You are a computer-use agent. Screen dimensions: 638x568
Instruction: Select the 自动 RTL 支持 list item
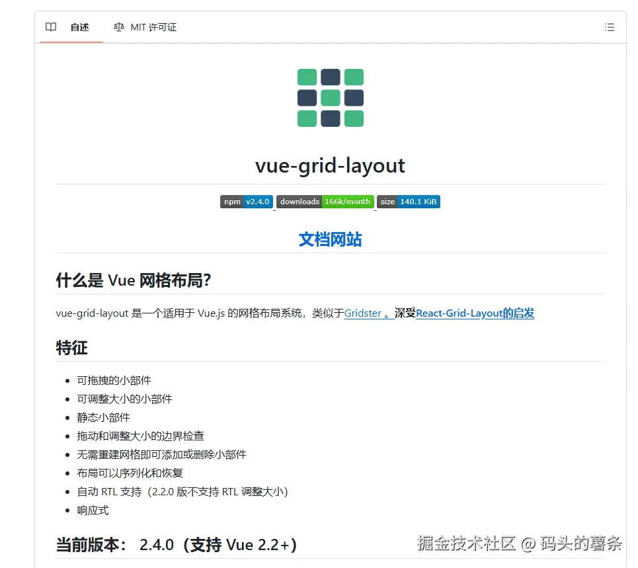coord(182,492)
